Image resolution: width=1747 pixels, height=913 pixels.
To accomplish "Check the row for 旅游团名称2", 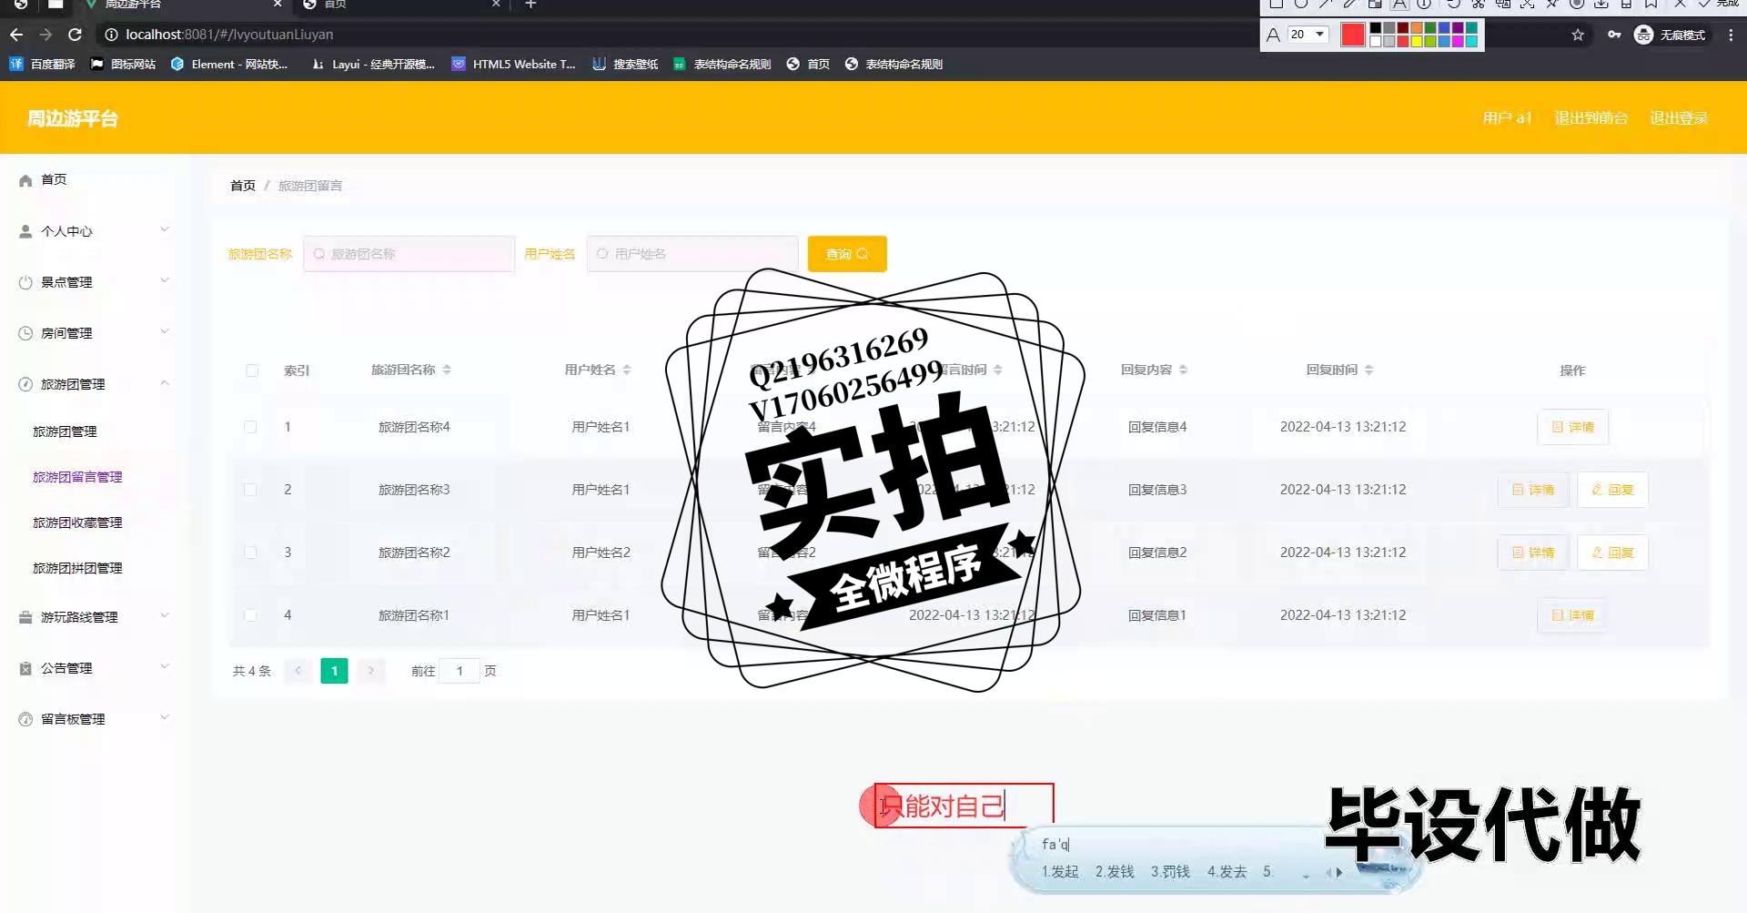I will [x=250, y=553].
